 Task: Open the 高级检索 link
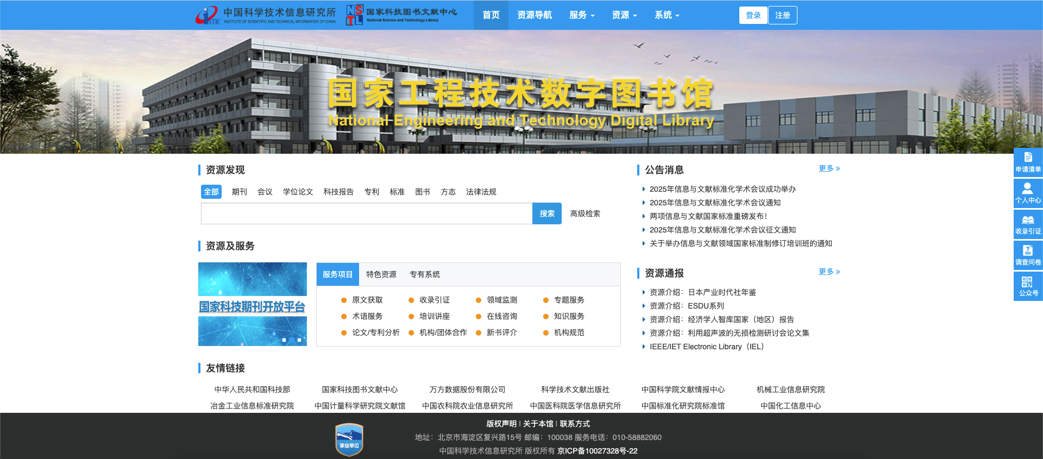tap(585, 213)
